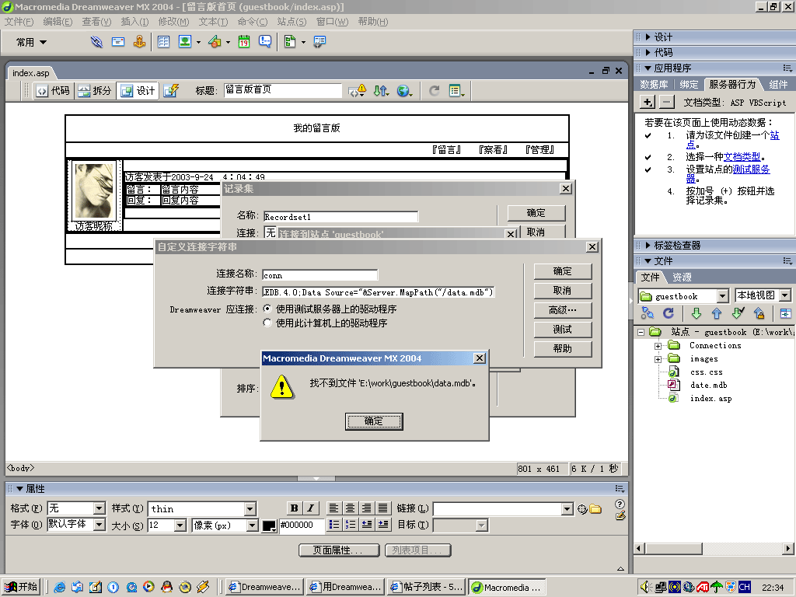Click 测试 in the connection string dialog
The image size is (796, 597).
click(563, 330)
